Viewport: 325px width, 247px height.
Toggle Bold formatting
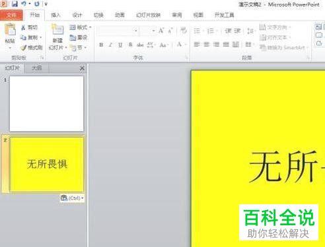[x=101, y=45]
